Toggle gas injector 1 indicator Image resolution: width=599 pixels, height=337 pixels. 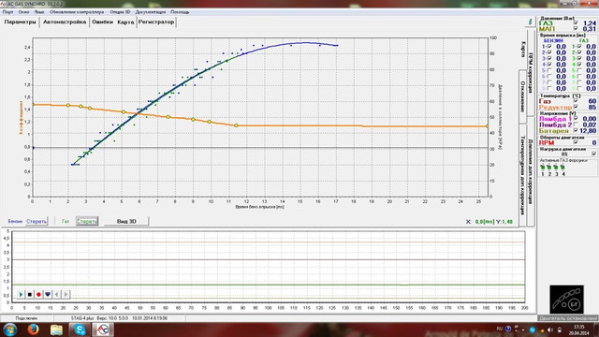coord(543,168)
